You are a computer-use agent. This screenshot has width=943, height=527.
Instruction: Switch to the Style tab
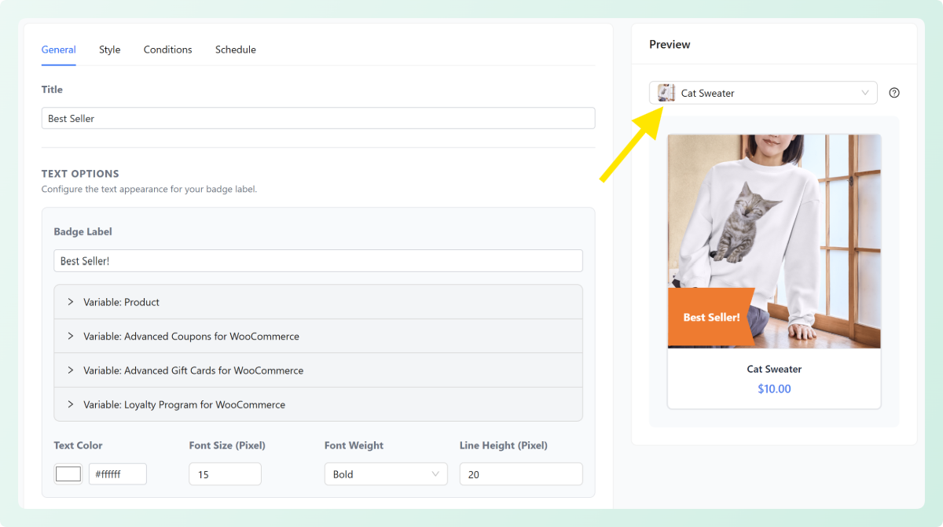pos(109,50)
